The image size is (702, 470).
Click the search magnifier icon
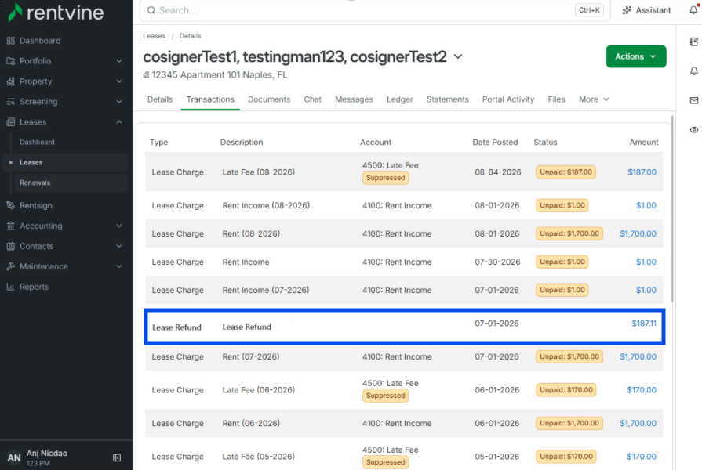click(151, 10)
